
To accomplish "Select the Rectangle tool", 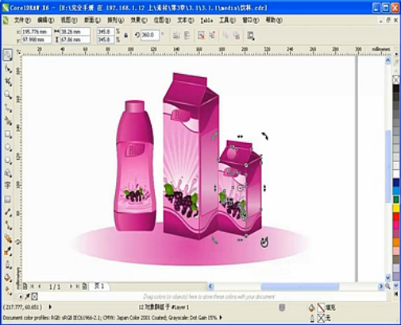I will (x=8, y=134).
